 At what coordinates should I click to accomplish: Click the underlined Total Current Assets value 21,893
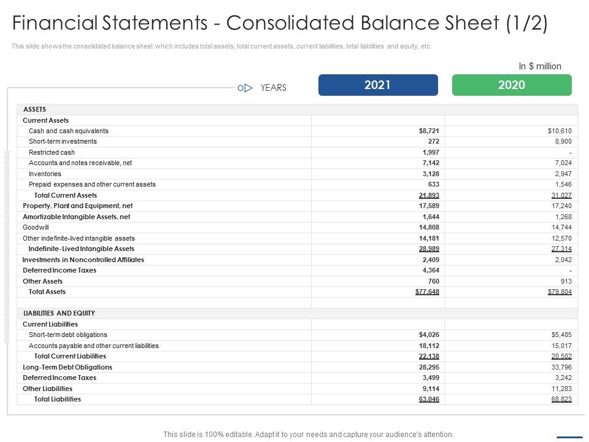pos(430,195)
